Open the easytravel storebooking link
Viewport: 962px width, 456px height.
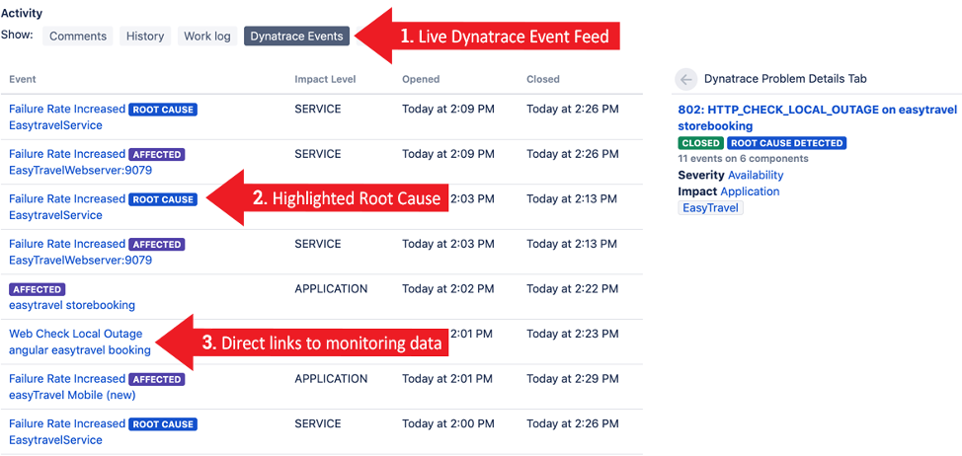72,305
